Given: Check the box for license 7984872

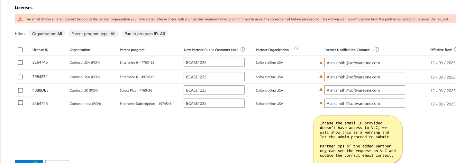Looking at the screenshot, I should coord(20,77).
